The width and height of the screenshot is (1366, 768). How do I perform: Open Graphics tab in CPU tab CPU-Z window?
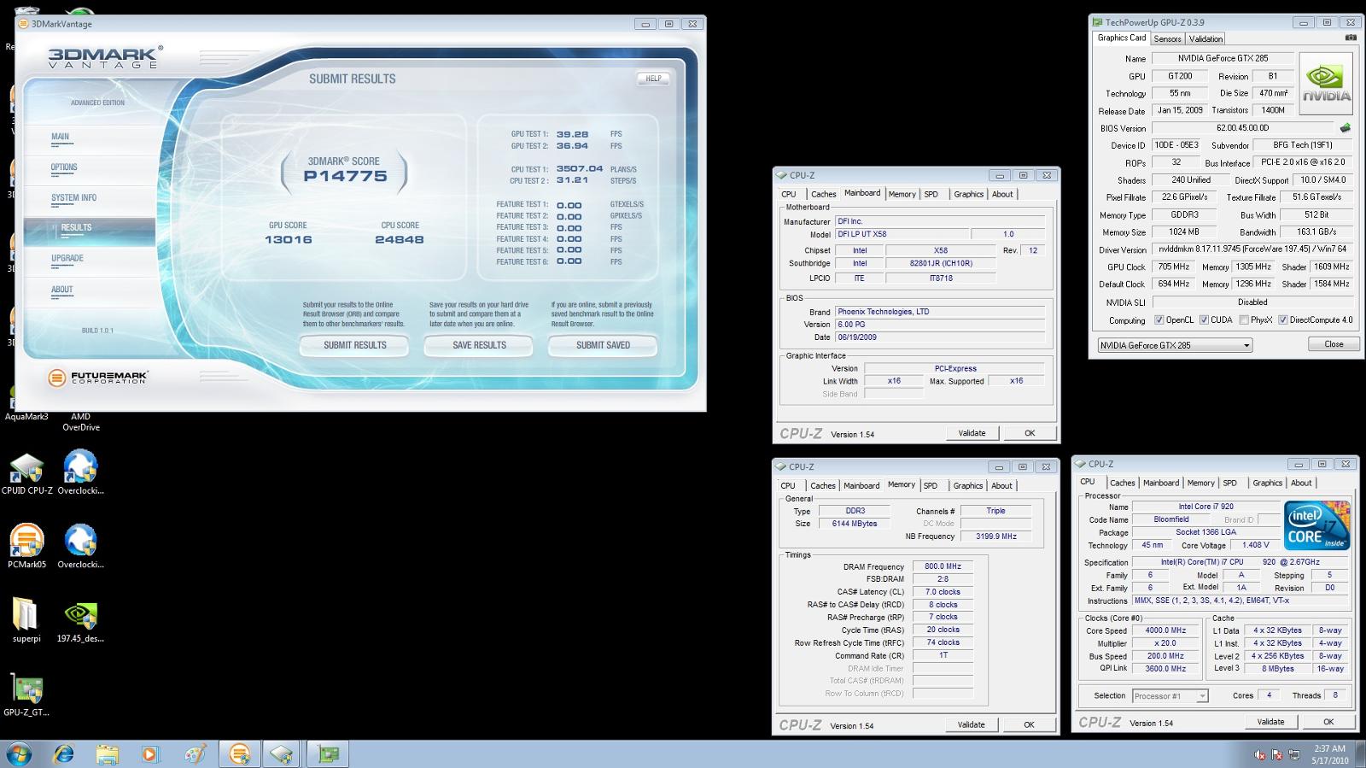tap(1267, 483)
